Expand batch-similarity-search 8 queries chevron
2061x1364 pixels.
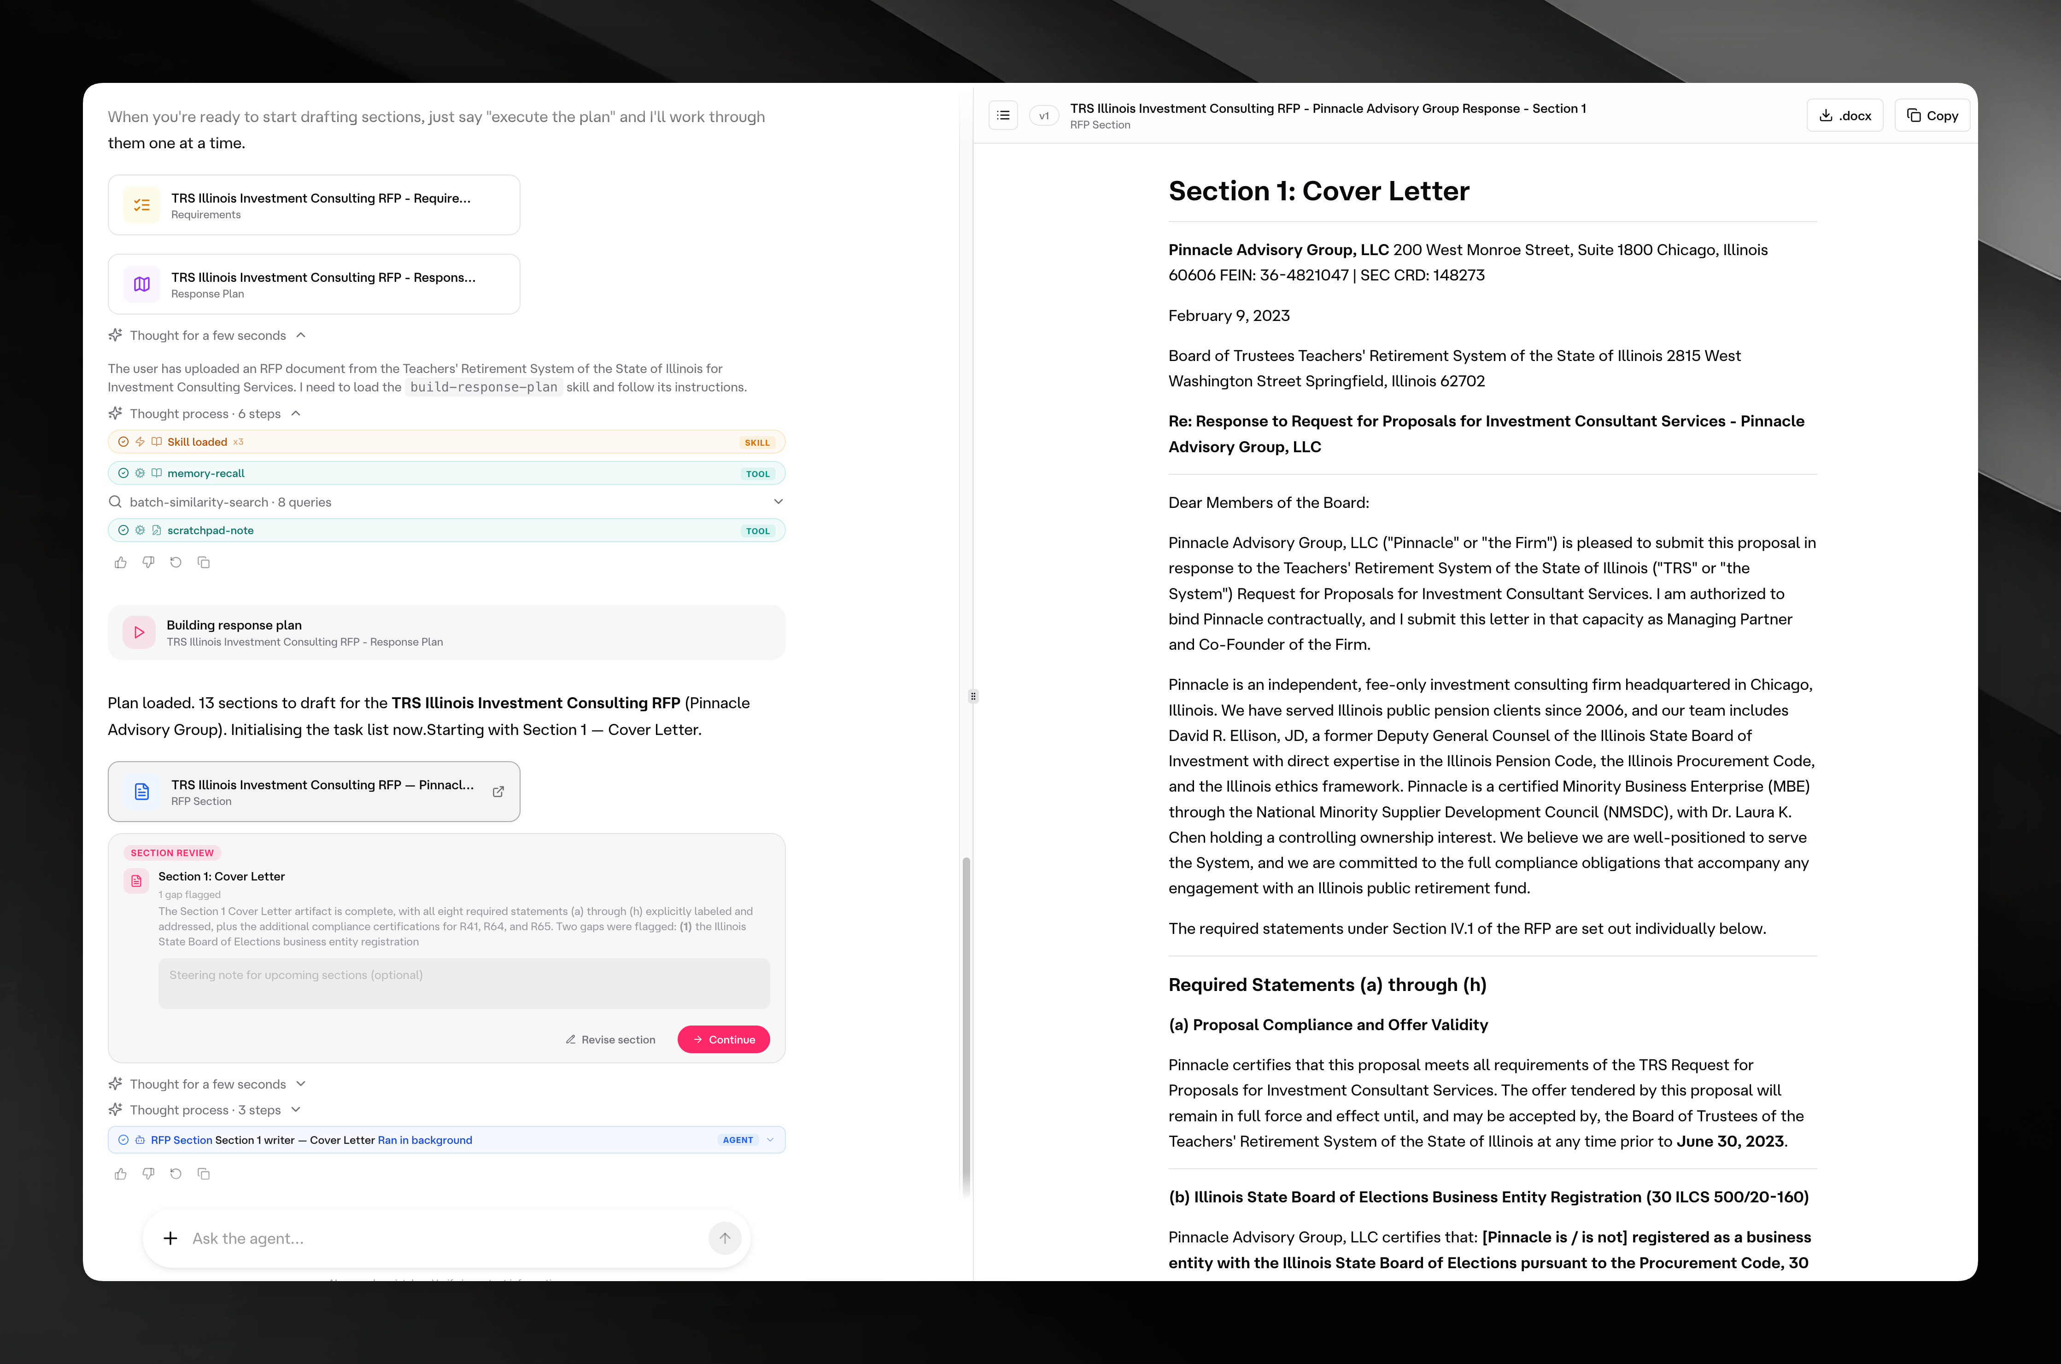click(x=779, y=502)
